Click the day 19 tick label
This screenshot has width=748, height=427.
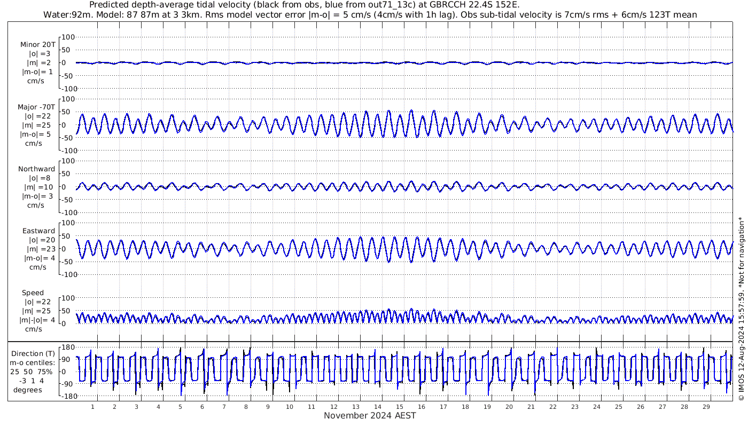487,407
